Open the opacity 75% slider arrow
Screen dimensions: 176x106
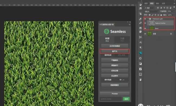[x=174, y=11]
